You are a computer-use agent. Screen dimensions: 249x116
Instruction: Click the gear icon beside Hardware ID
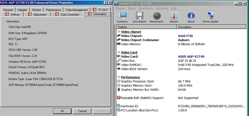(x=119, y=106)
